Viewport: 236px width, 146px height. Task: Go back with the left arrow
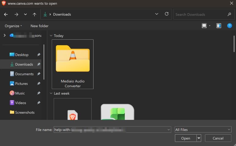click(x=6, y=14)
